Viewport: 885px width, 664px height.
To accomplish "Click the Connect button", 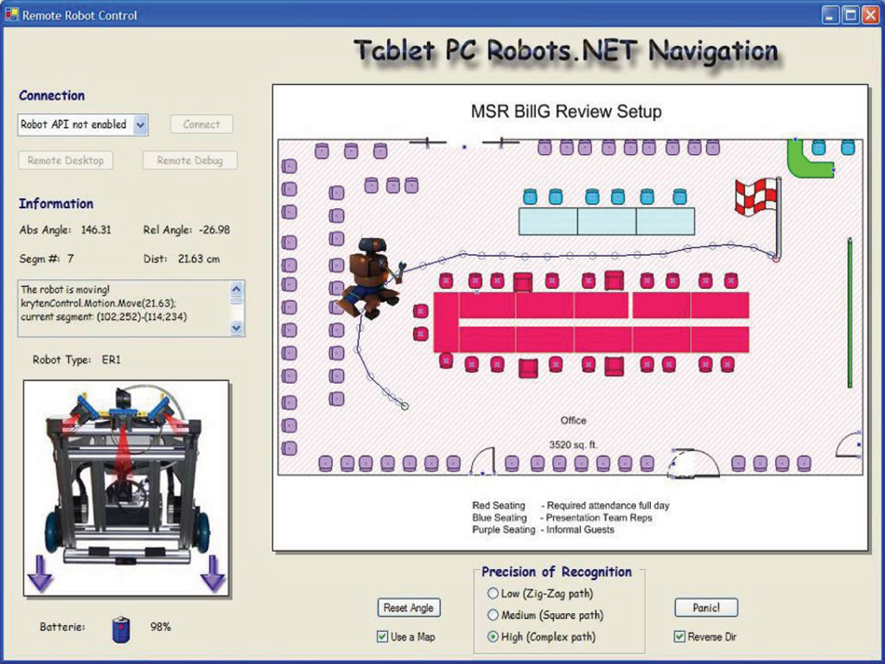I will (201, 124).
